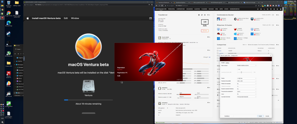This screenshot has height=124, width=297.
Task: Click the macOS installation progress bar
Action: [x=88, y=100]
